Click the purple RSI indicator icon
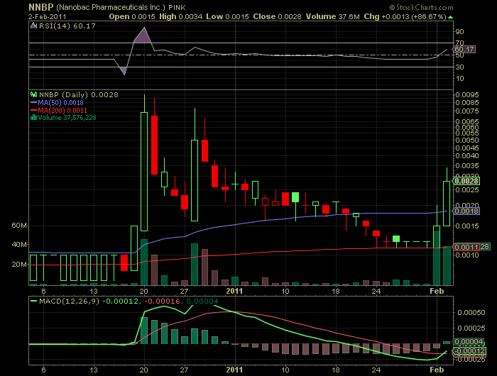This screenshot has height=376, width=497. click(x=33, y=26)
